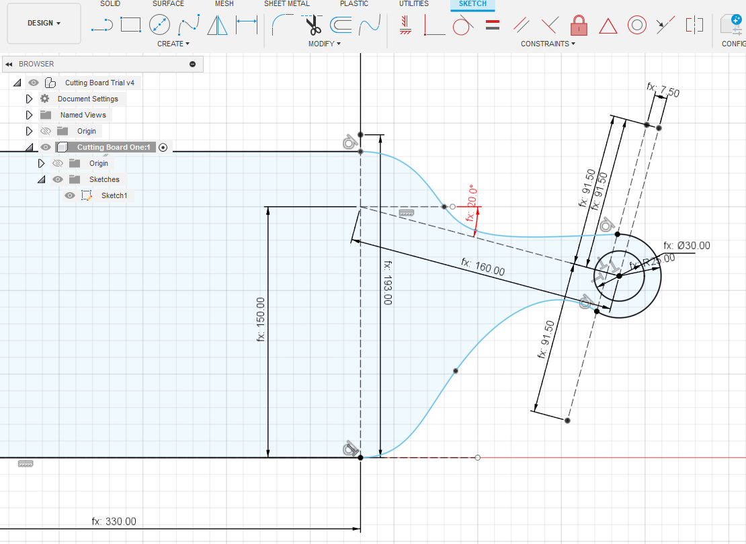Hide the Sketch1 visibility eye
Viewport: 746px width, 544px height.
click(69, 195)
